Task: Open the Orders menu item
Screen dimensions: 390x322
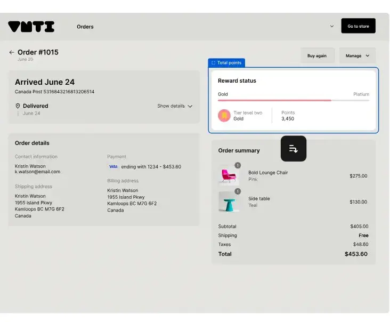Action: pyautogui.click(x=85, y=27)
